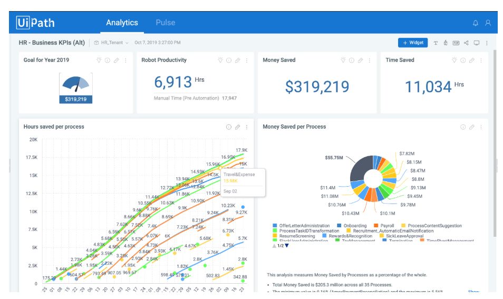503x299 pixels.
Task: Toggle OfferLetterAdministration legend entry
Action: (301, 226)
